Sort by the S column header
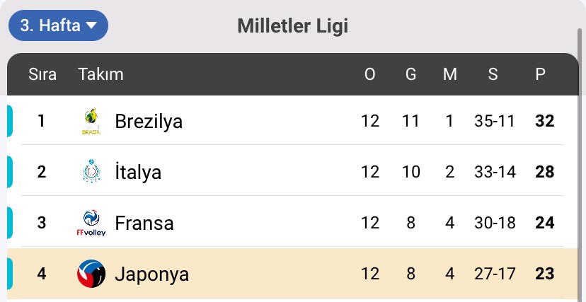 pyautogui.click(x=493, y=74)
